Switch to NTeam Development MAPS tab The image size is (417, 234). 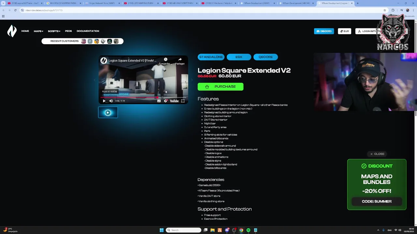pos(257,3)
